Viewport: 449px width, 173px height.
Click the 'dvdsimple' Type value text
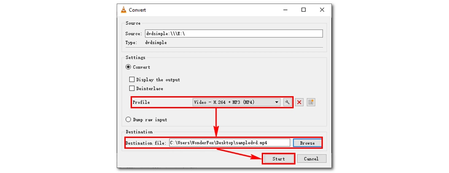(x=156, y=43)
